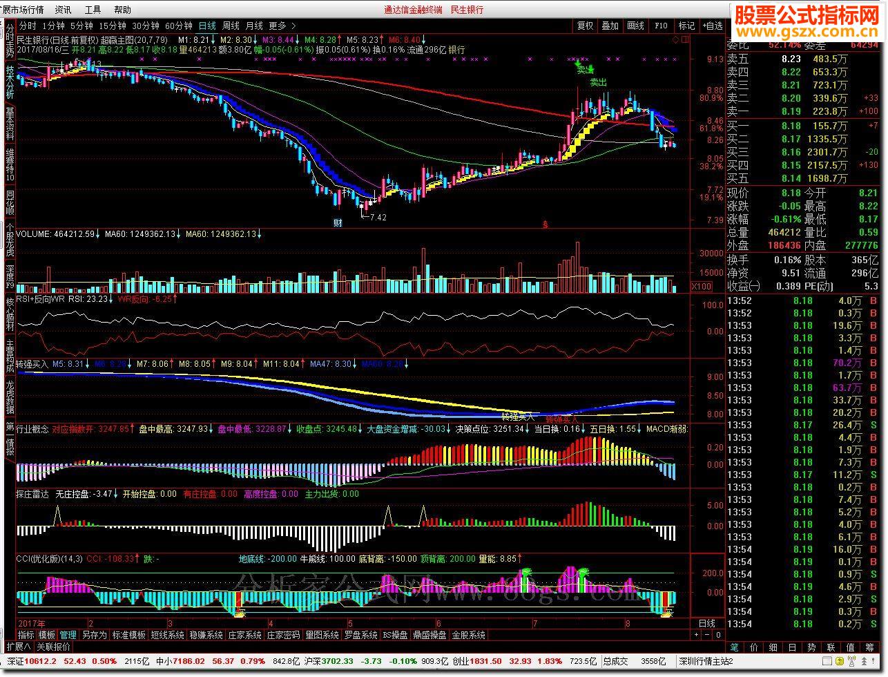Open the 帮助 menu
The width and height of the screenshot is (888, 677).
[x=122, y=10]
